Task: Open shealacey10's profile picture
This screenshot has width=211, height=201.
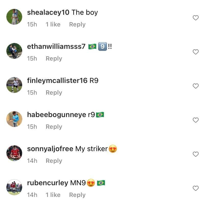Action: click(14, 17)
